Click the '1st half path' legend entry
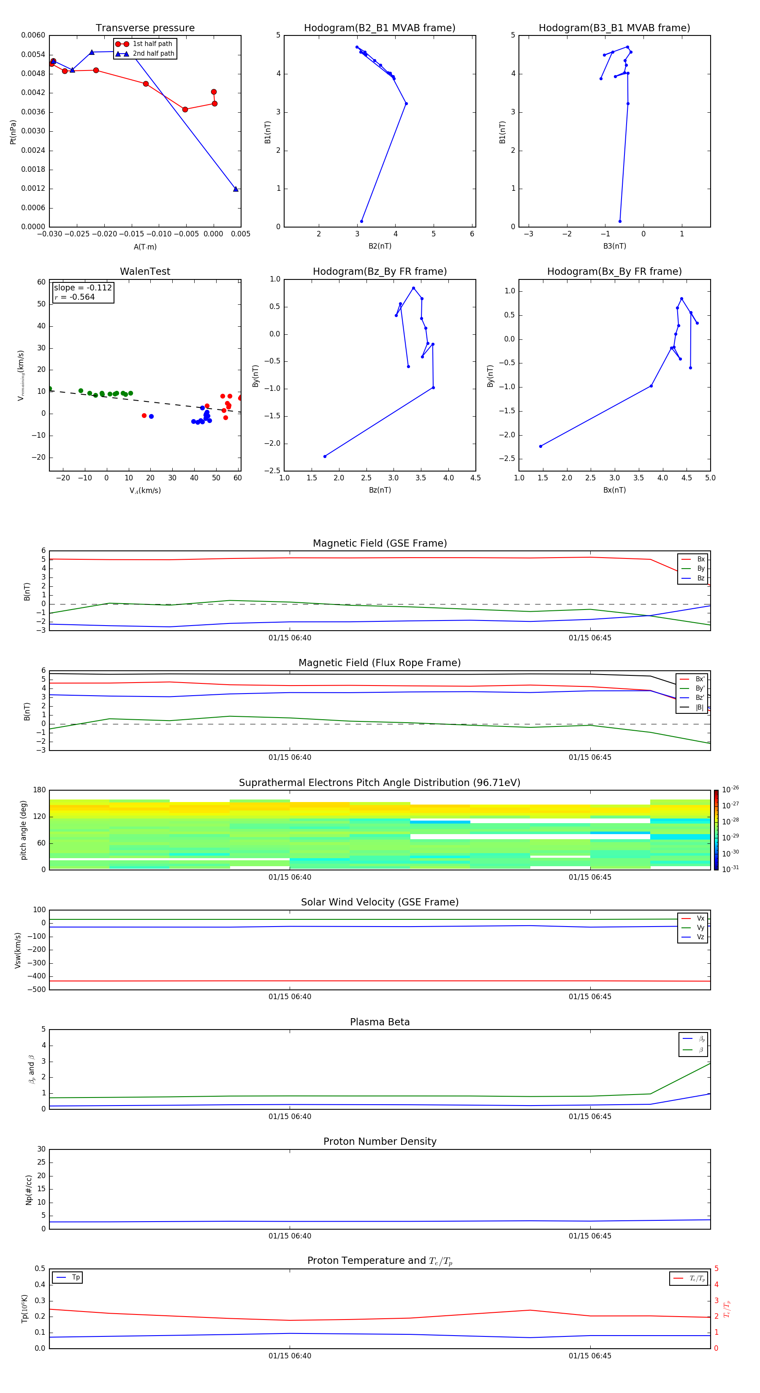This screenshot has height=1393, width=760. 144,44
